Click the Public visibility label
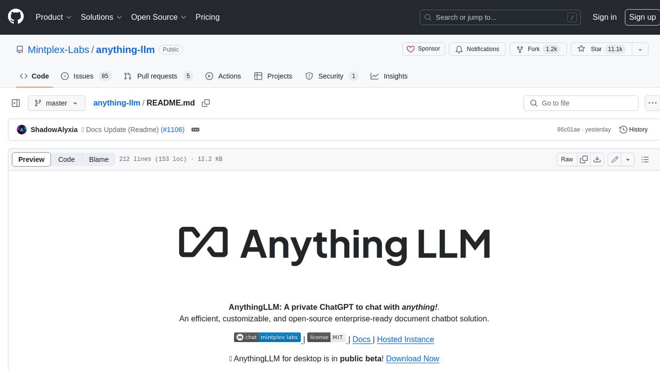Screen dimensions: 660x370 point(171,49)
